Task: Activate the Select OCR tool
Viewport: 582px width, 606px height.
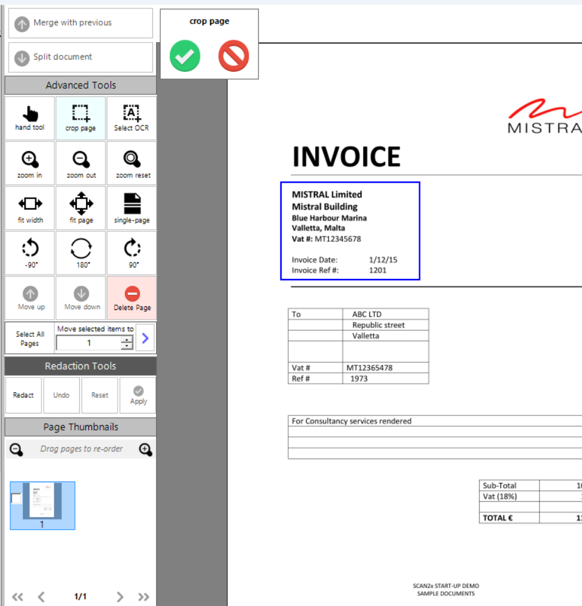Action: 131,118
